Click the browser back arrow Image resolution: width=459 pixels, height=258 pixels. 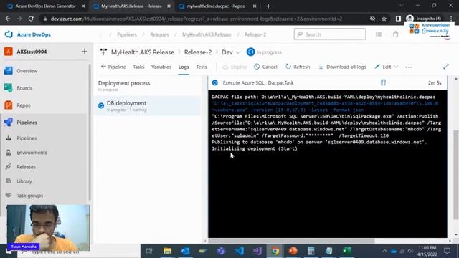pos(8,19)
